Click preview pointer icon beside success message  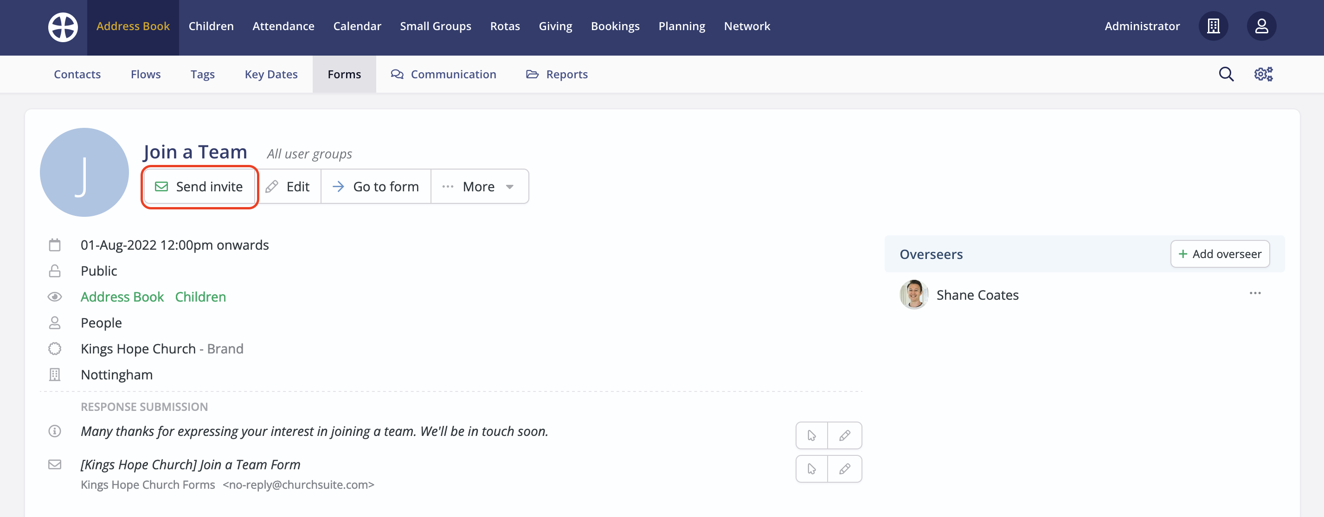coord(811,436)
